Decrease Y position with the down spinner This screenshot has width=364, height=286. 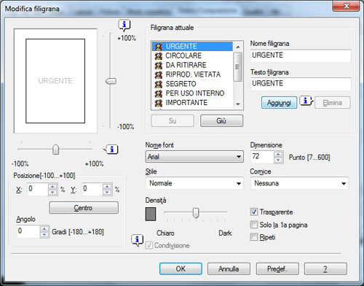coord(107,193)
